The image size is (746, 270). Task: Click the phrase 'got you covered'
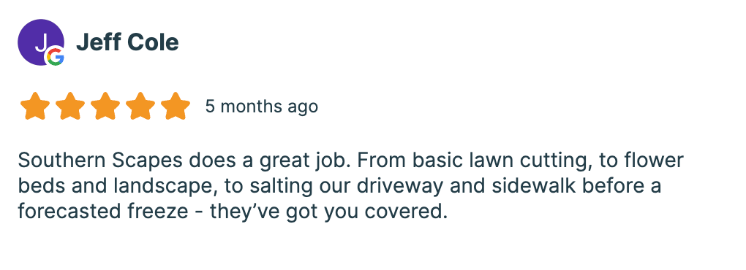click(x=367, y=212)
